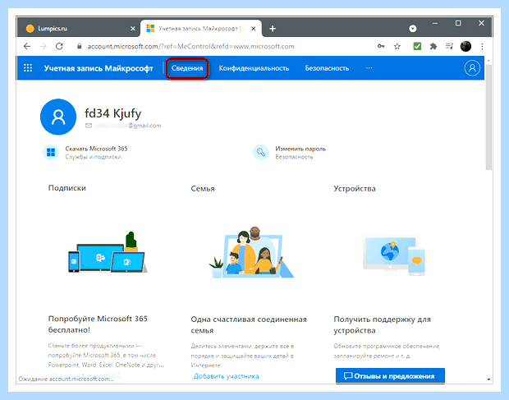
Task: Click the Изменить пароль link
Action: 300,149
